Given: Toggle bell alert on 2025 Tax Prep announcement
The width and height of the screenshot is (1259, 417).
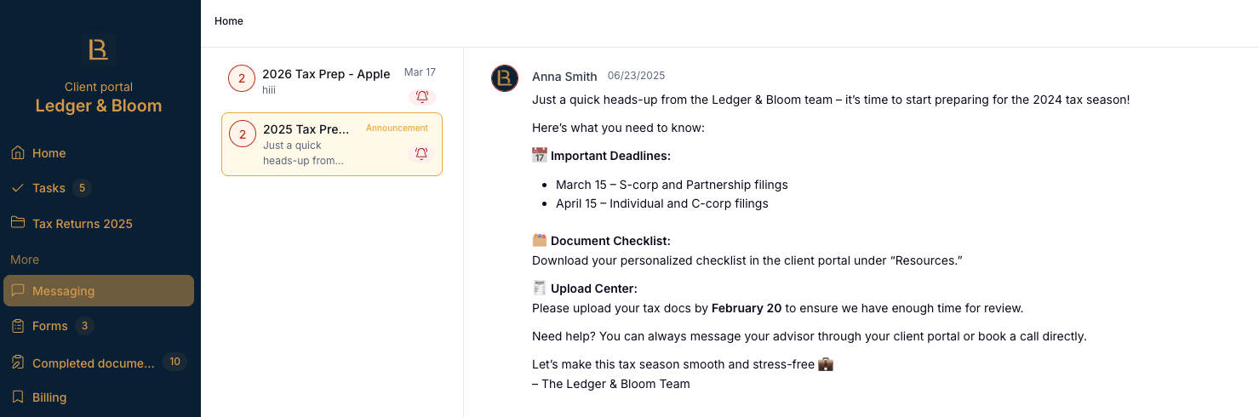Looking at the screenshot, I should [x=421, y=154].
